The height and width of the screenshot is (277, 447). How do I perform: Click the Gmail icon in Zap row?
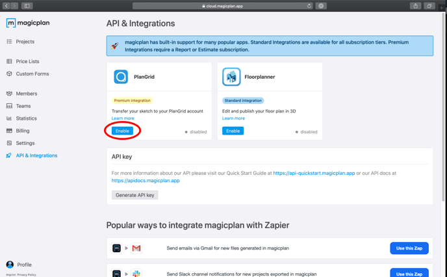click(x=136, y=248)
